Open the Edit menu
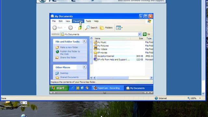 click(x=60, y=21)
